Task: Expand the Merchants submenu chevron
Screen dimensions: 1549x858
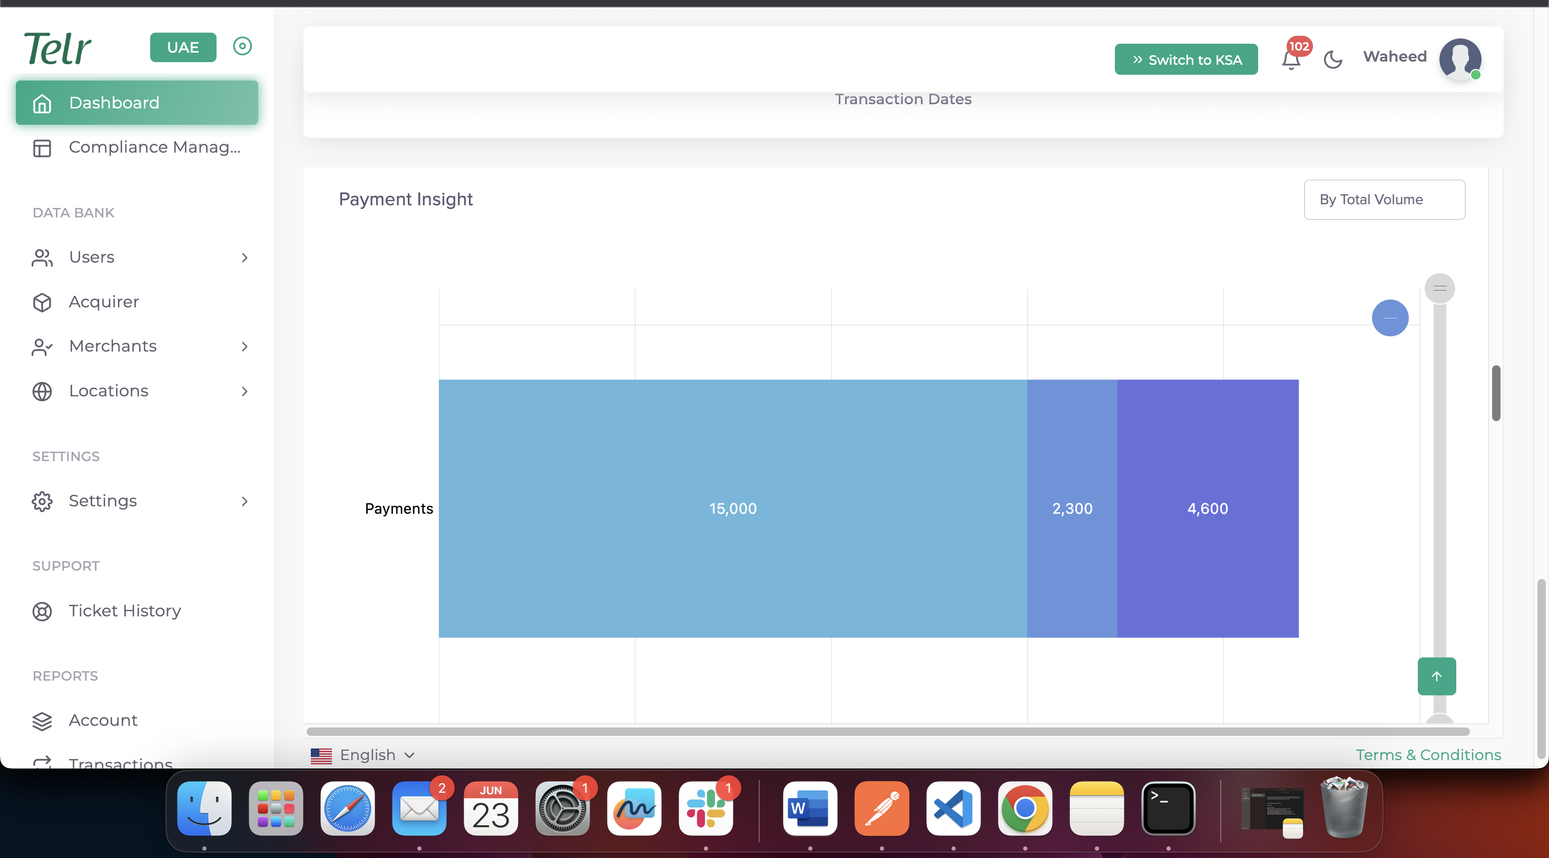Action: pos(244,347)
